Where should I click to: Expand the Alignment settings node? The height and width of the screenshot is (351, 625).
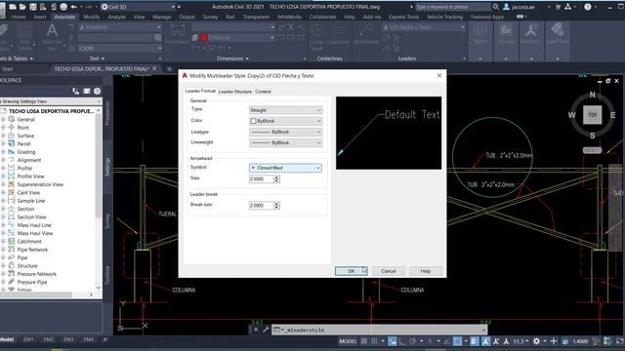pyautogui.click(x=3, y=160)
